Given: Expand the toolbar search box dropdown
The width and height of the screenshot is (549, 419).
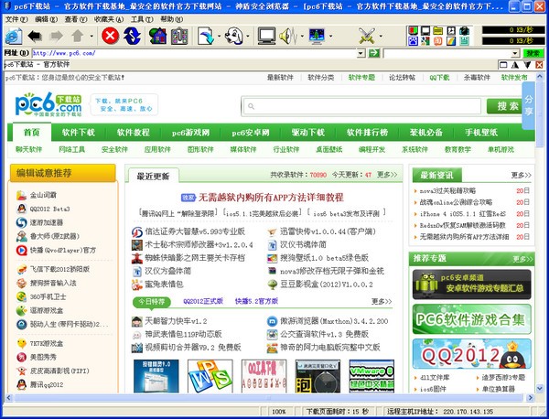Looking at the screenshot, I should click(x=515, y=54).
